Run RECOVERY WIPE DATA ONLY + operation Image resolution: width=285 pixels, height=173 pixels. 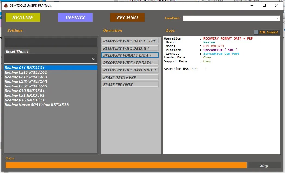click(130, 70)
